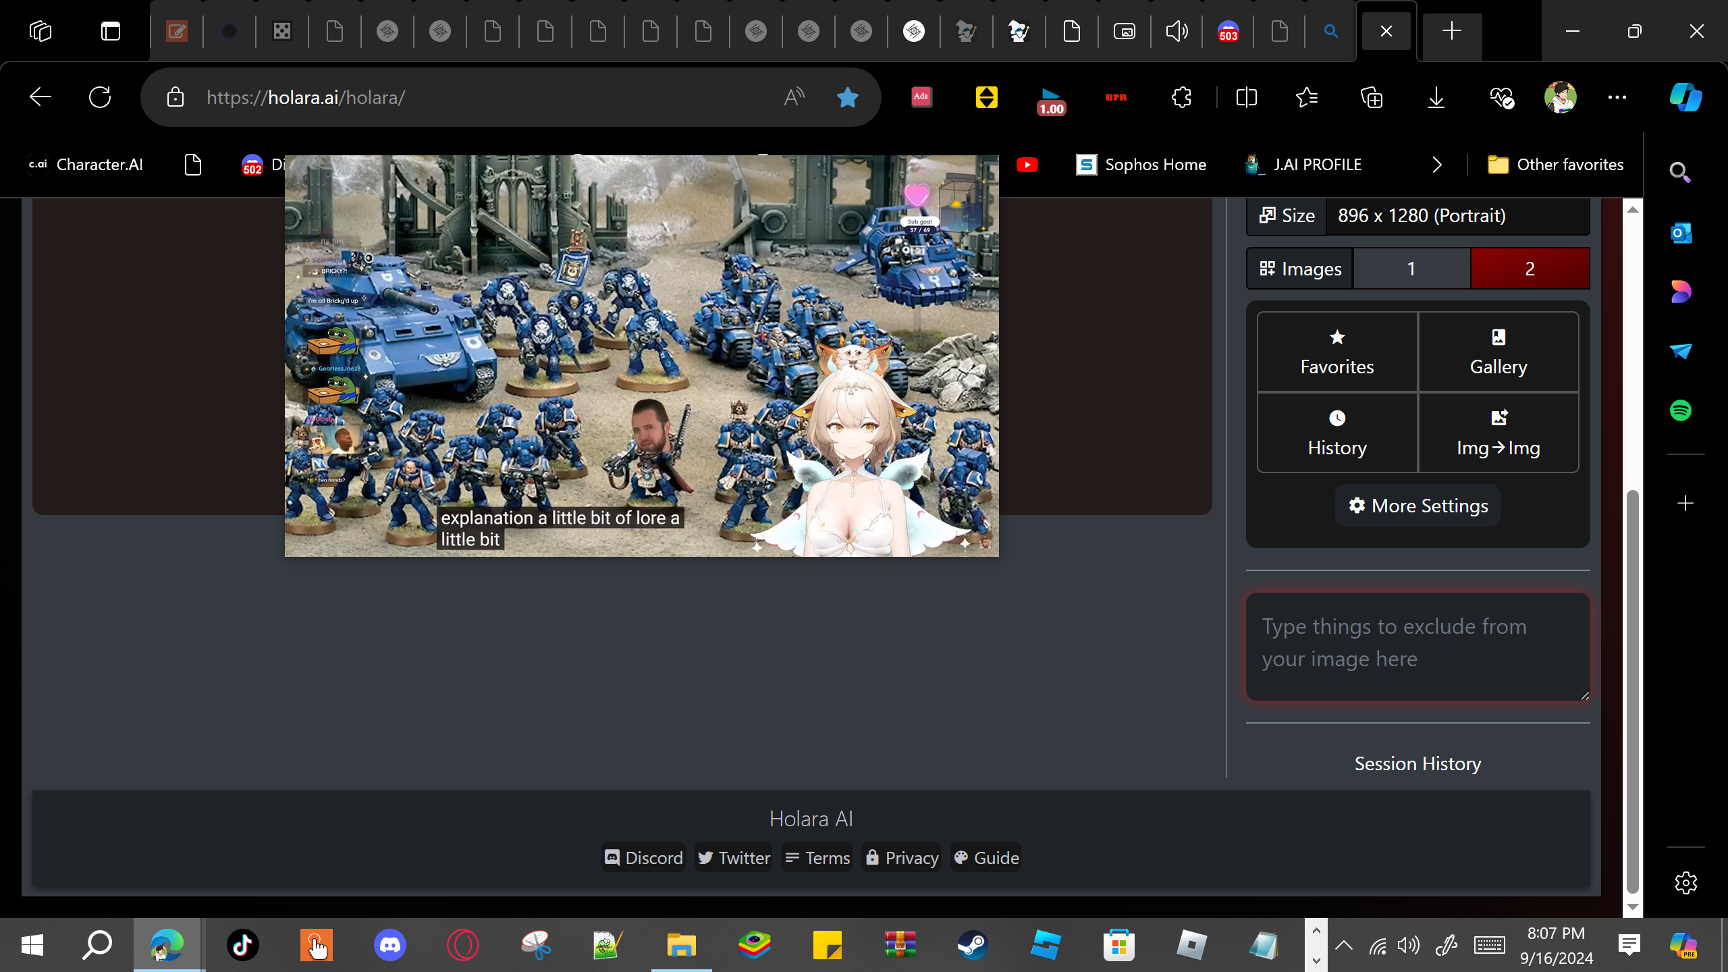Image resolution: width=1728 pixels, height=972 pixels.
Task: Open the generation History panel
Action: coord(1336,433)
